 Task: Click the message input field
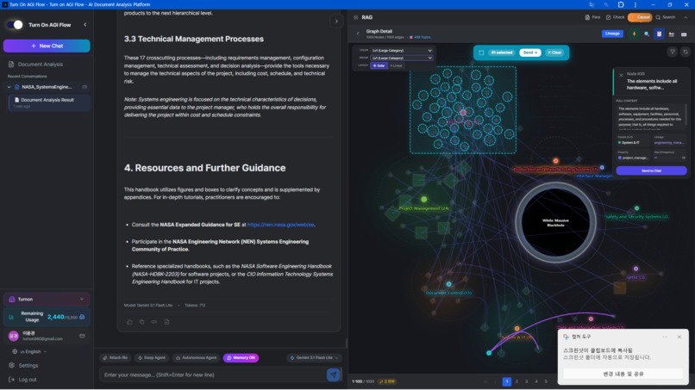click(x=213, y=375)
